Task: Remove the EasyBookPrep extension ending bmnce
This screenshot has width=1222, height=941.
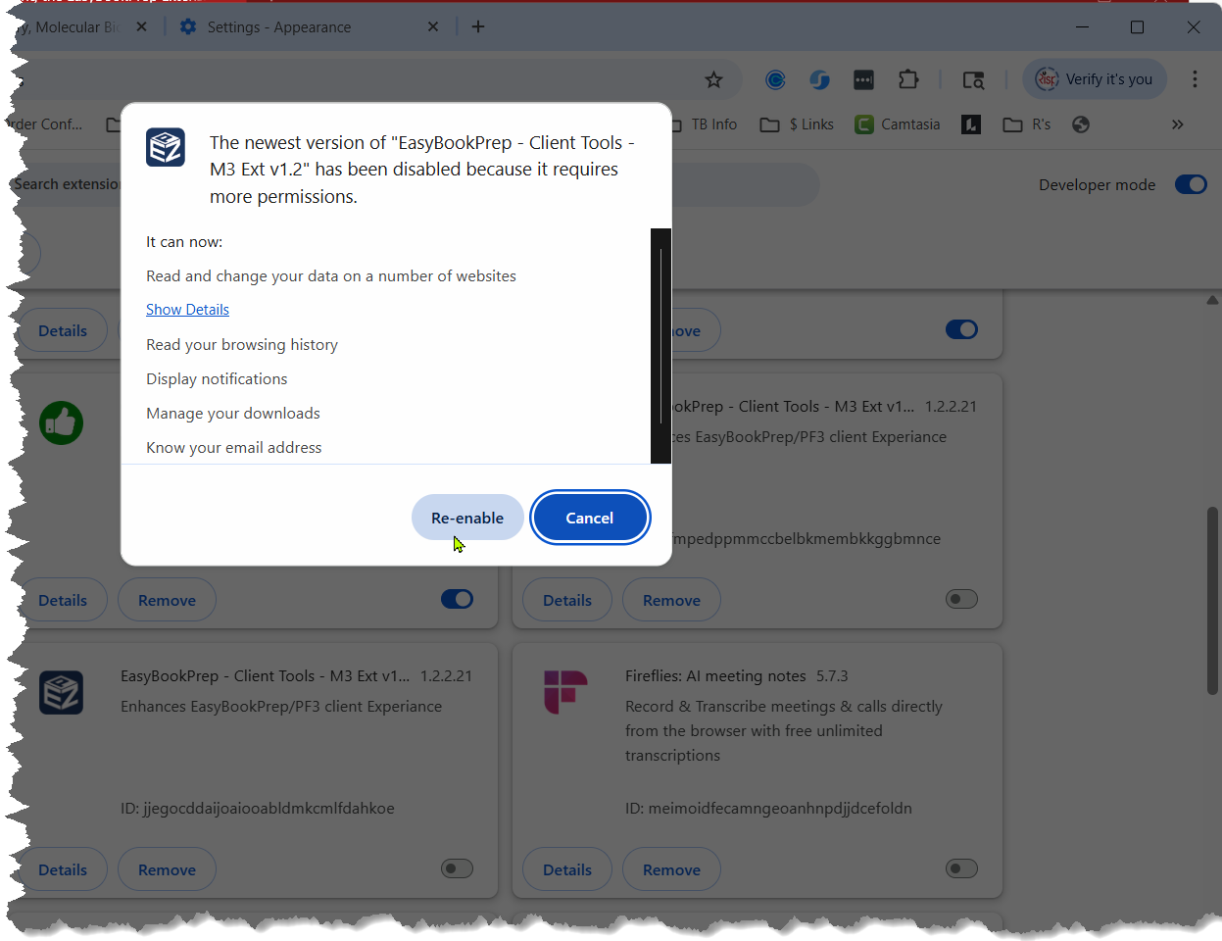Action: tap(671, 600)
